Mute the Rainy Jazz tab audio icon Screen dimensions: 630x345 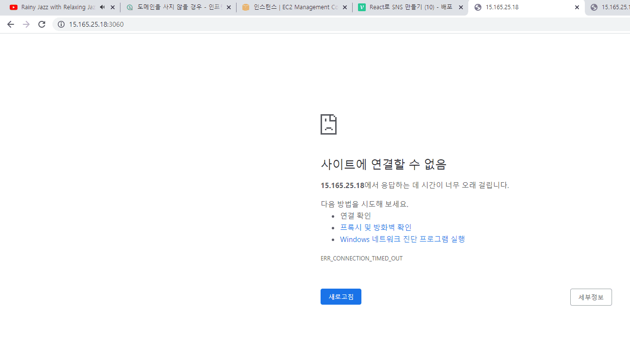[x=102, y=7]
